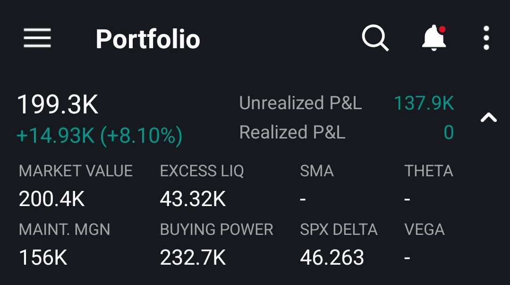Tap the Portfolio page title
The width and height of the screenshot is (510, 285).
point(148,39)
